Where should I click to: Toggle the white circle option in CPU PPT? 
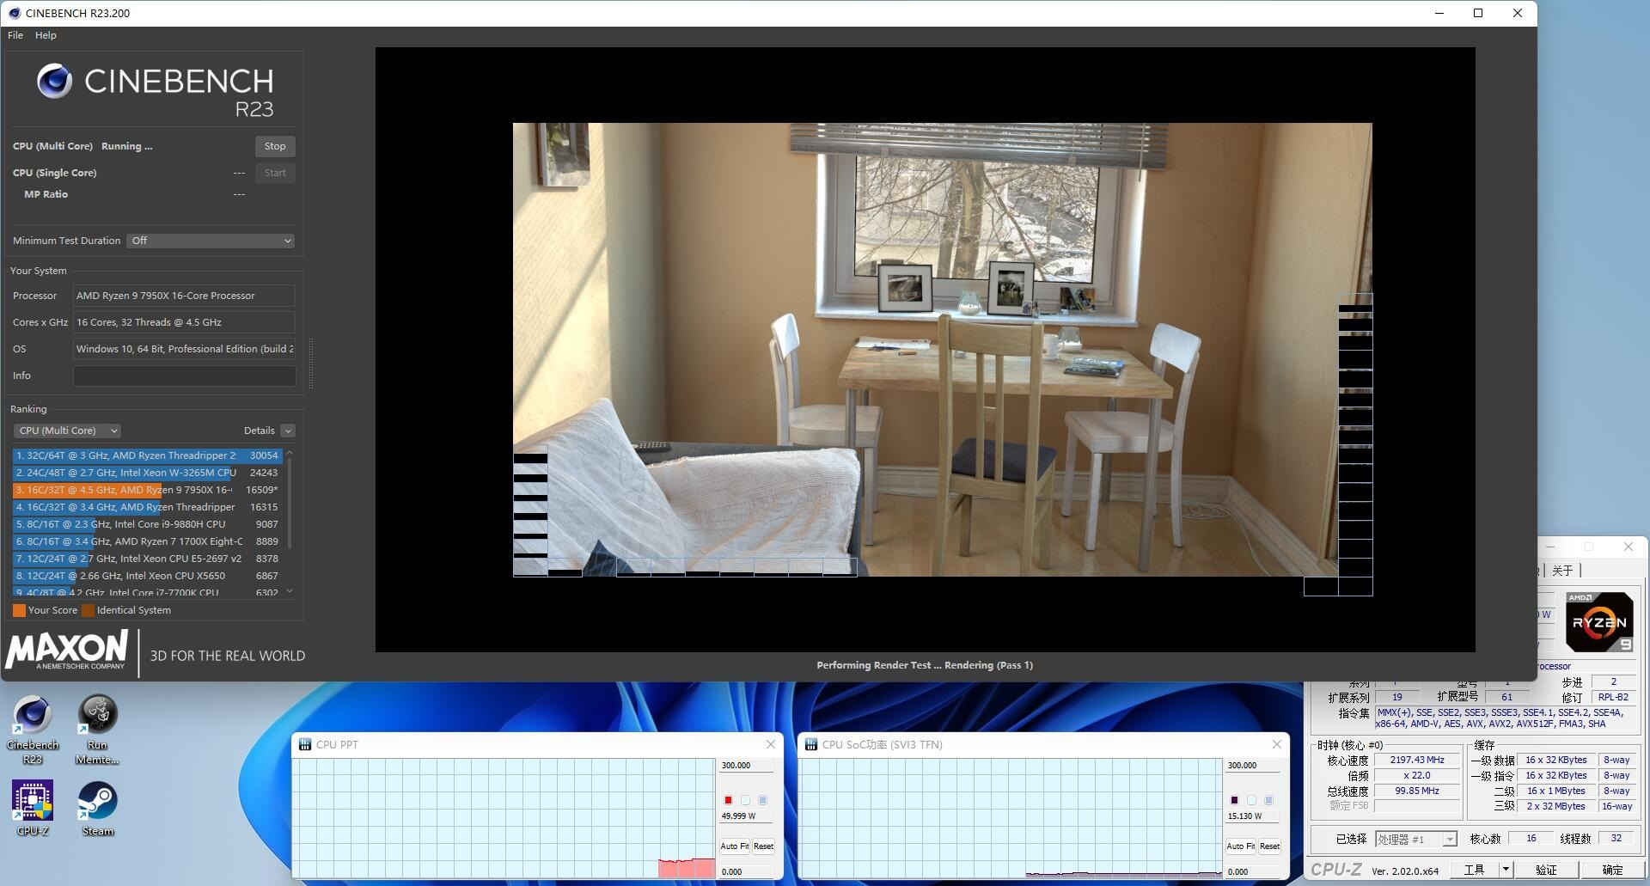745,800
